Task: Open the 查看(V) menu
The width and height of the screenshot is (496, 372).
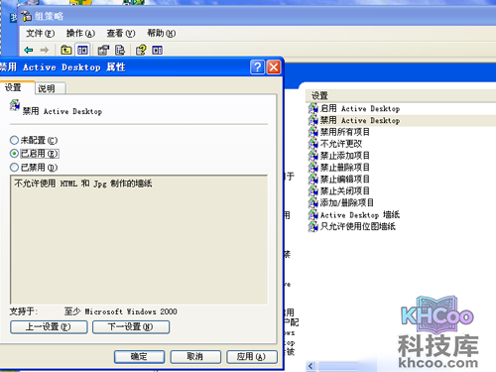Action: [121, 34]
